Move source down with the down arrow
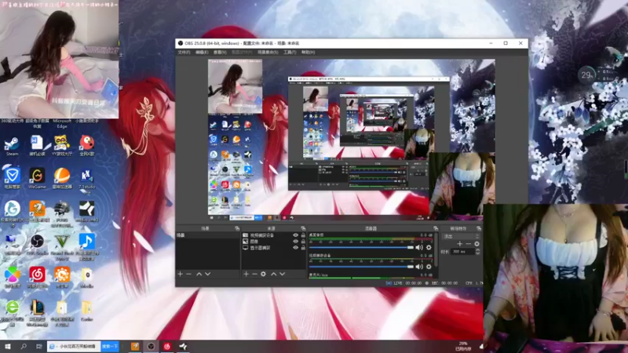Image resolution: width=628 pixels, height=353 pixels. pyautogui.click(x=283, y=274)
